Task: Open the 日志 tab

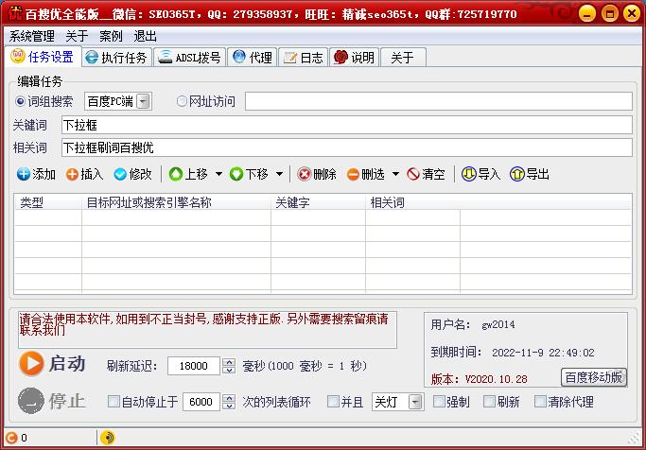Action: coord(304,58)
